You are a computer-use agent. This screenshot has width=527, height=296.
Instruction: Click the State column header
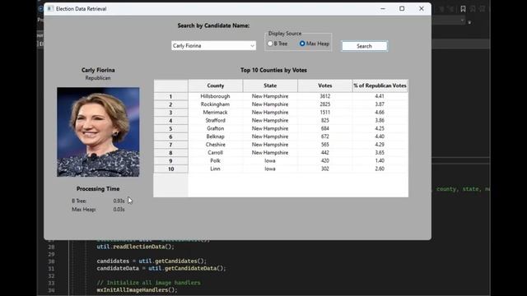(x=270, y=86)
